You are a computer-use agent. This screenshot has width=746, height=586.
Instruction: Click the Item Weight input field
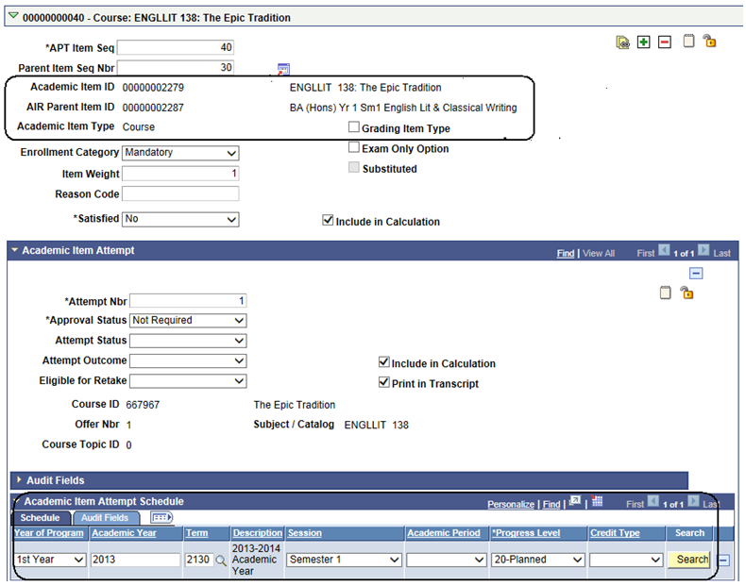click(x=180, y=174)
